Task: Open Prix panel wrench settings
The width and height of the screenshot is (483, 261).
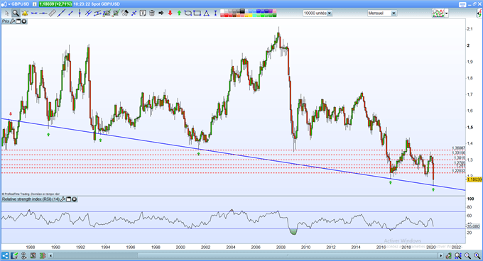Action: click(13, 21)
